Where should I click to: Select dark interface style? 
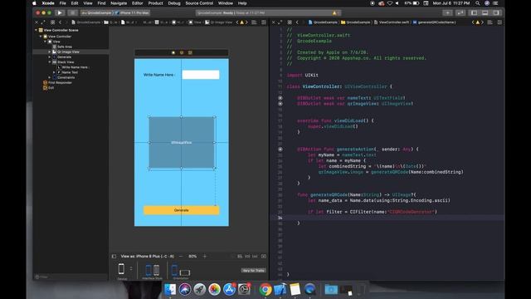156,270
